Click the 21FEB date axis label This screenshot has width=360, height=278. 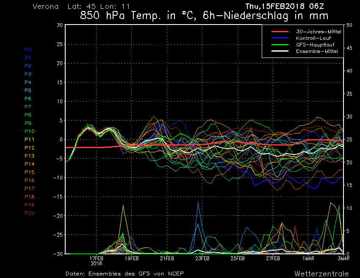167,259
